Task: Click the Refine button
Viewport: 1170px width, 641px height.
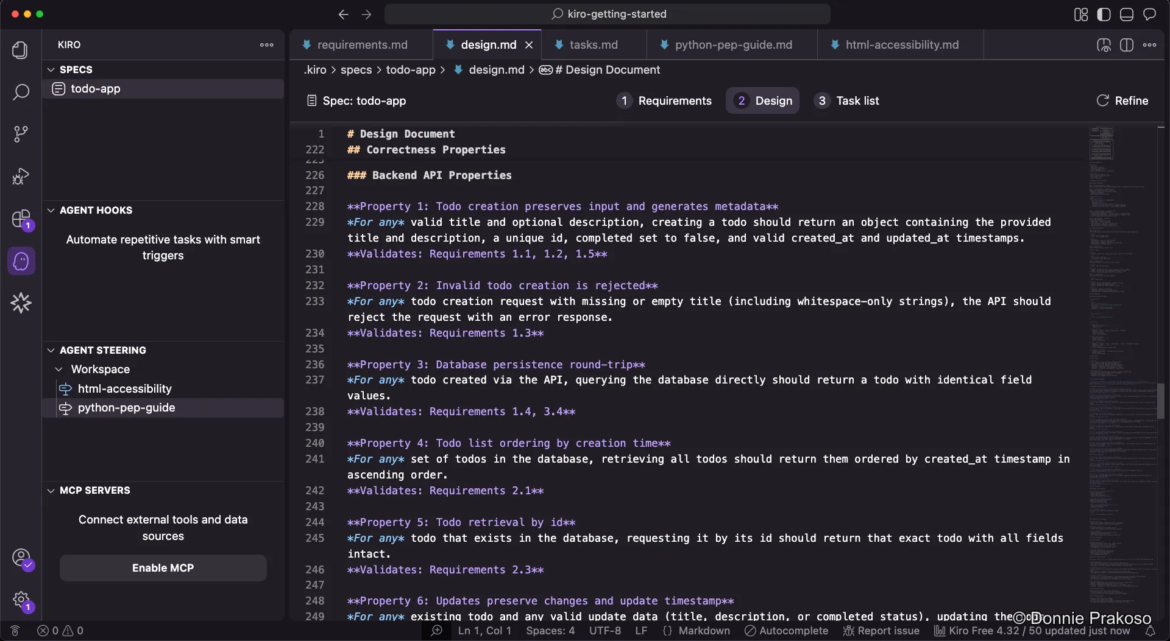Action: pyautogui.click(x=1122, y=101)
